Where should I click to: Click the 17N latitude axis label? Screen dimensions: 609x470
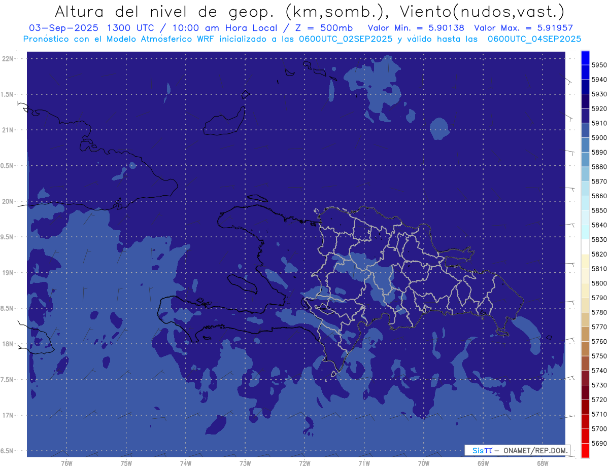pos(8,415)
